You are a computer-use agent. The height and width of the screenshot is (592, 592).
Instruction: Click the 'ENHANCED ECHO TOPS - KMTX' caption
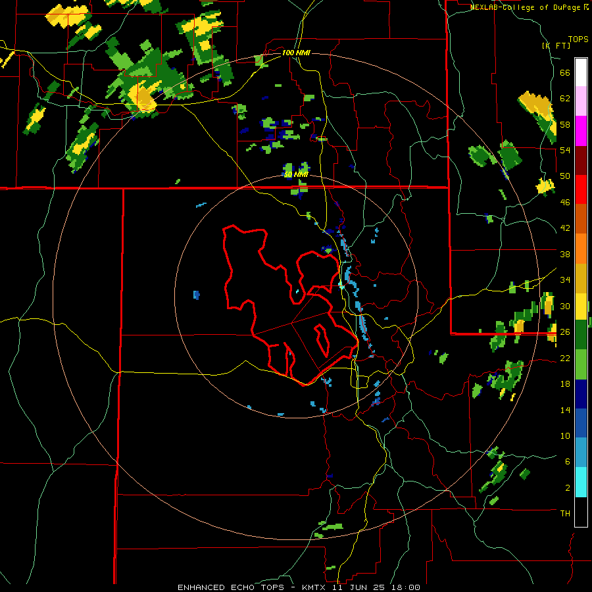click(251, 587)
